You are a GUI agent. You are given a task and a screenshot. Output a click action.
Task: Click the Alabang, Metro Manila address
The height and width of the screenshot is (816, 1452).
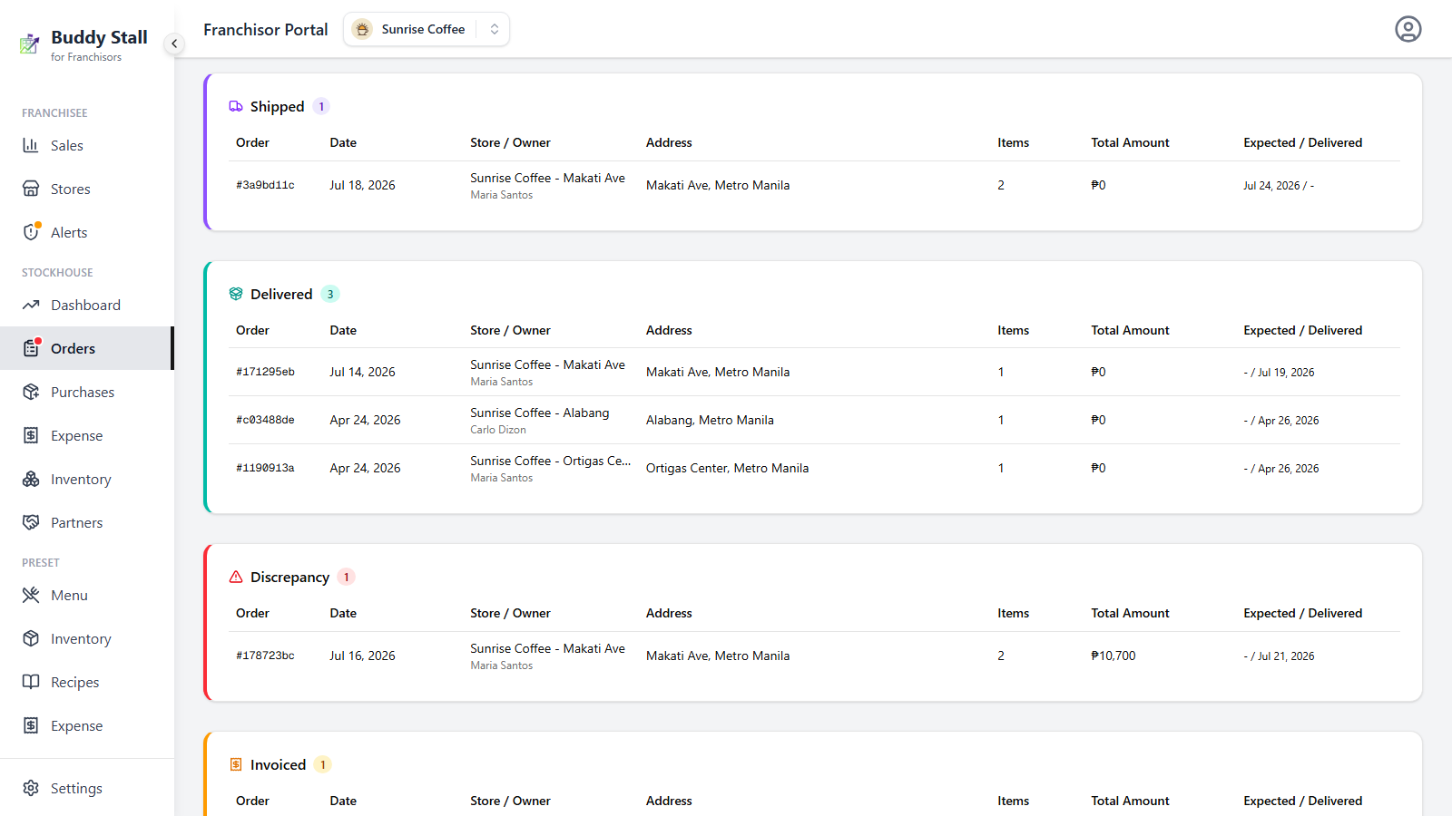tap(710, 420)
